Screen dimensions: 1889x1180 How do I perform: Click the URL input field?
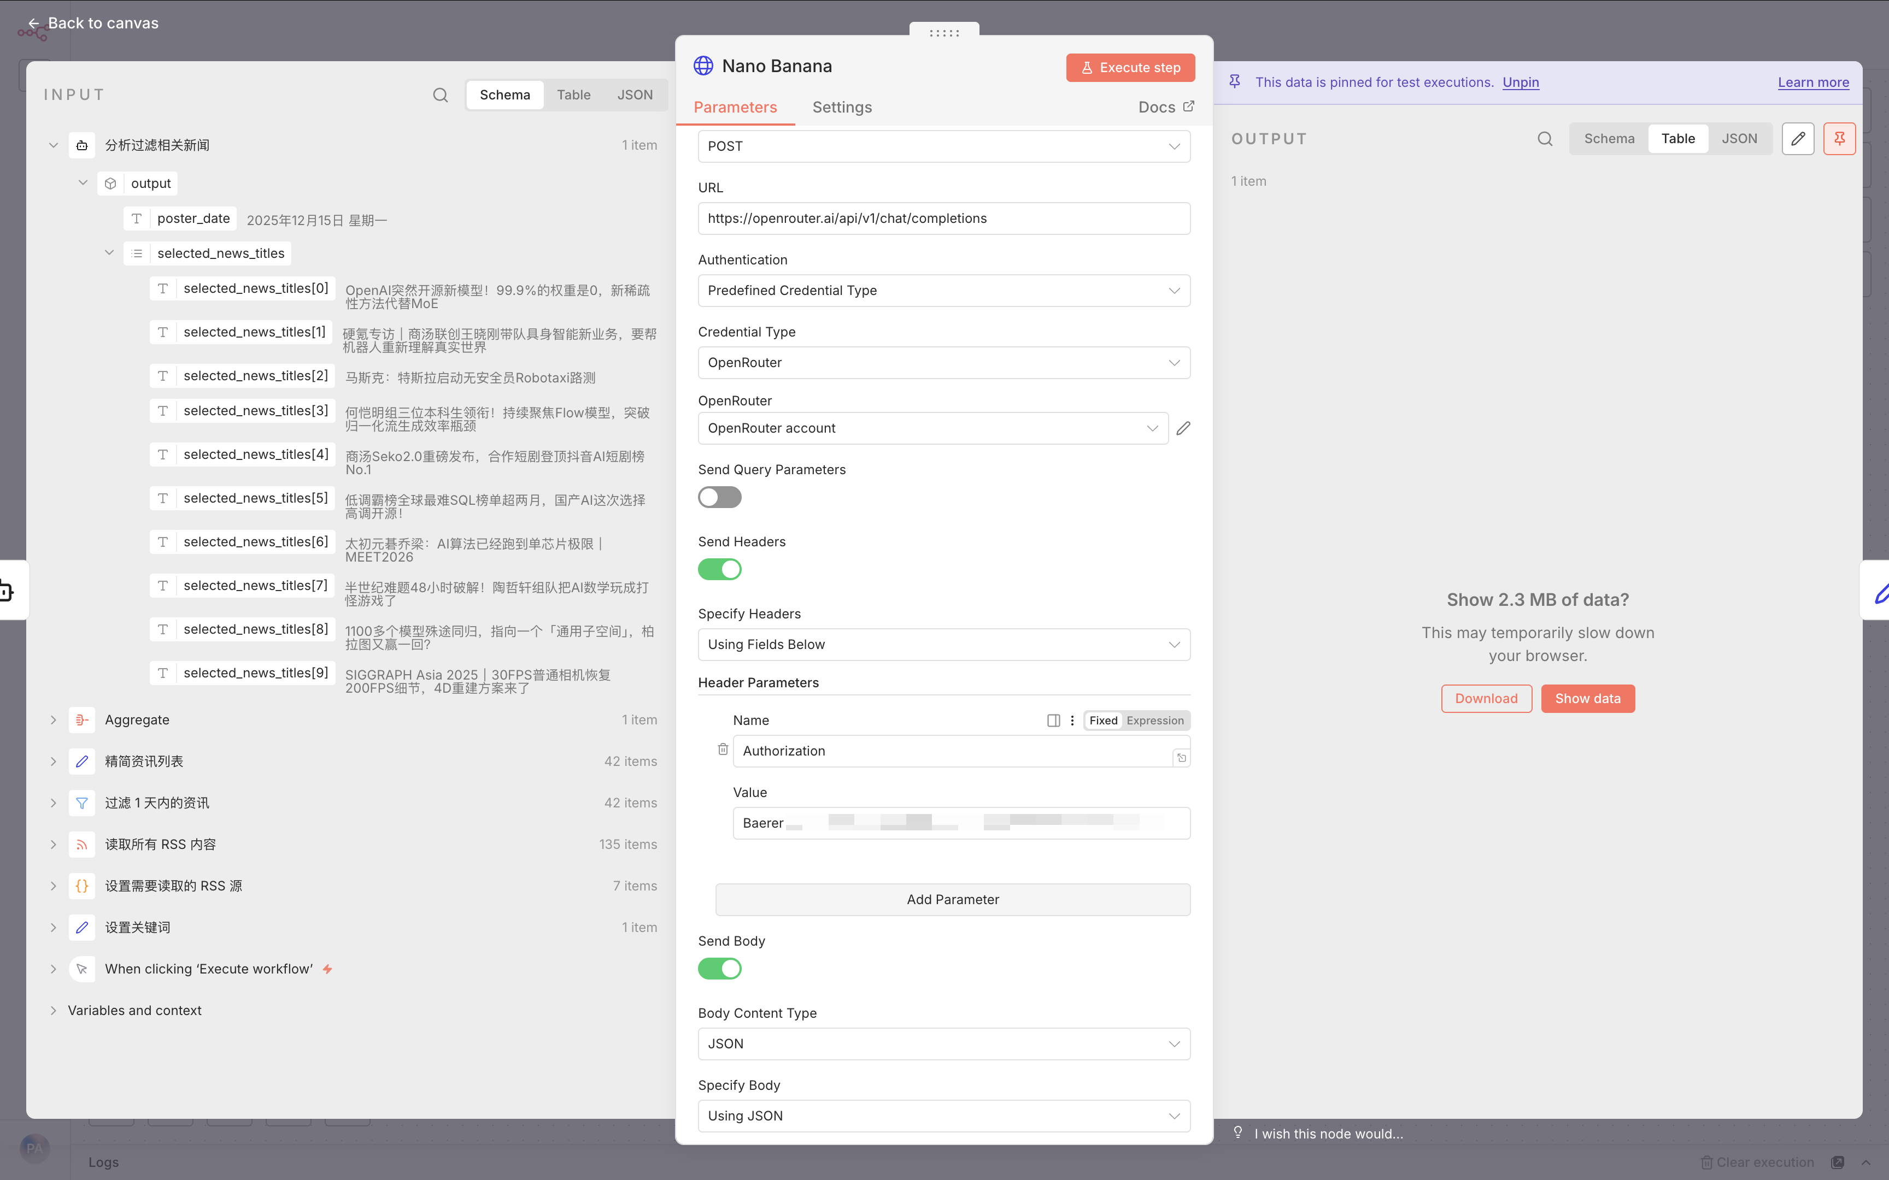tap(943, 219)
